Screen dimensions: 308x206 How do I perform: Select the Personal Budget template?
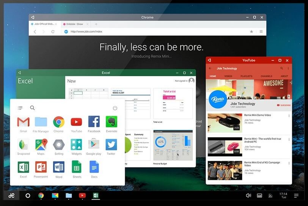click(173, 145)
